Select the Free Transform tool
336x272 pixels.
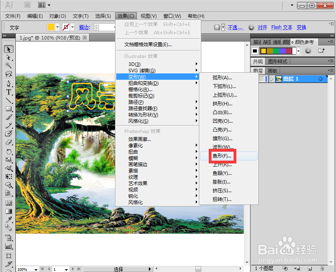click(x=9, y=177)
